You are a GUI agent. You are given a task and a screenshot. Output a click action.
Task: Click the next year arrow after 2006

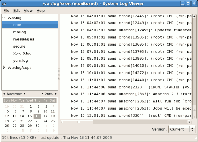tap(55, 94)
